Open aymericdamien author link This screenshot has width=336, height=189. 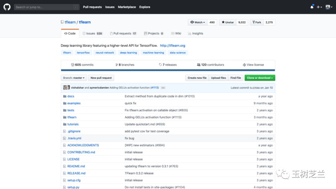point(99,88)
